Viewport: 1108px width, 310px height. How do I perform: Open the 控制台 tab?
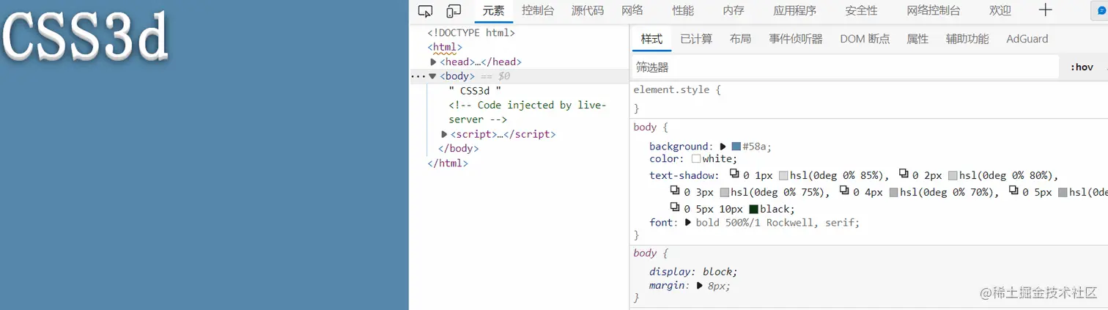538,10
